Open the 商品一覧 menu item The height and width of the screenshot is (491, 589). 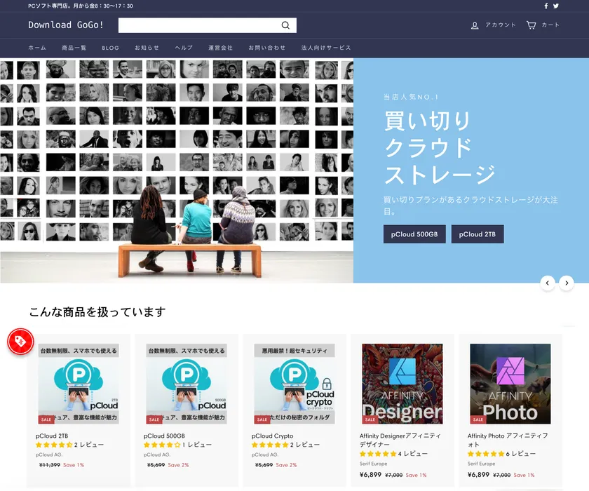pos(74,48)
